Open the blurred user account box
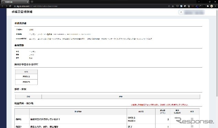Screen dimensions: 218x128 pos(194,12)
